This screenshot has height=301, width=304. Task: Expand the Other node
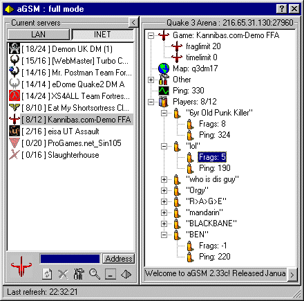click(151, 80)
